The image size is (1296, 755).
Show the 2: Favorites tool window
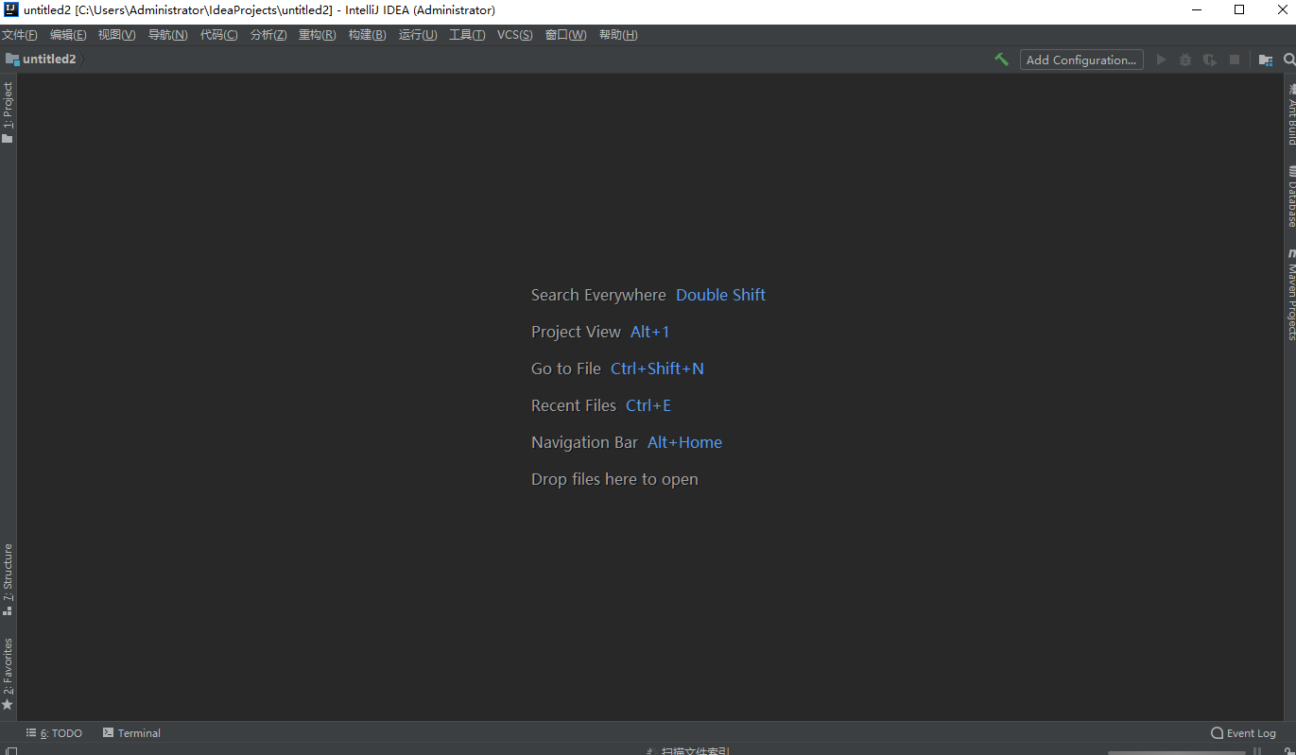pos(8,674)
